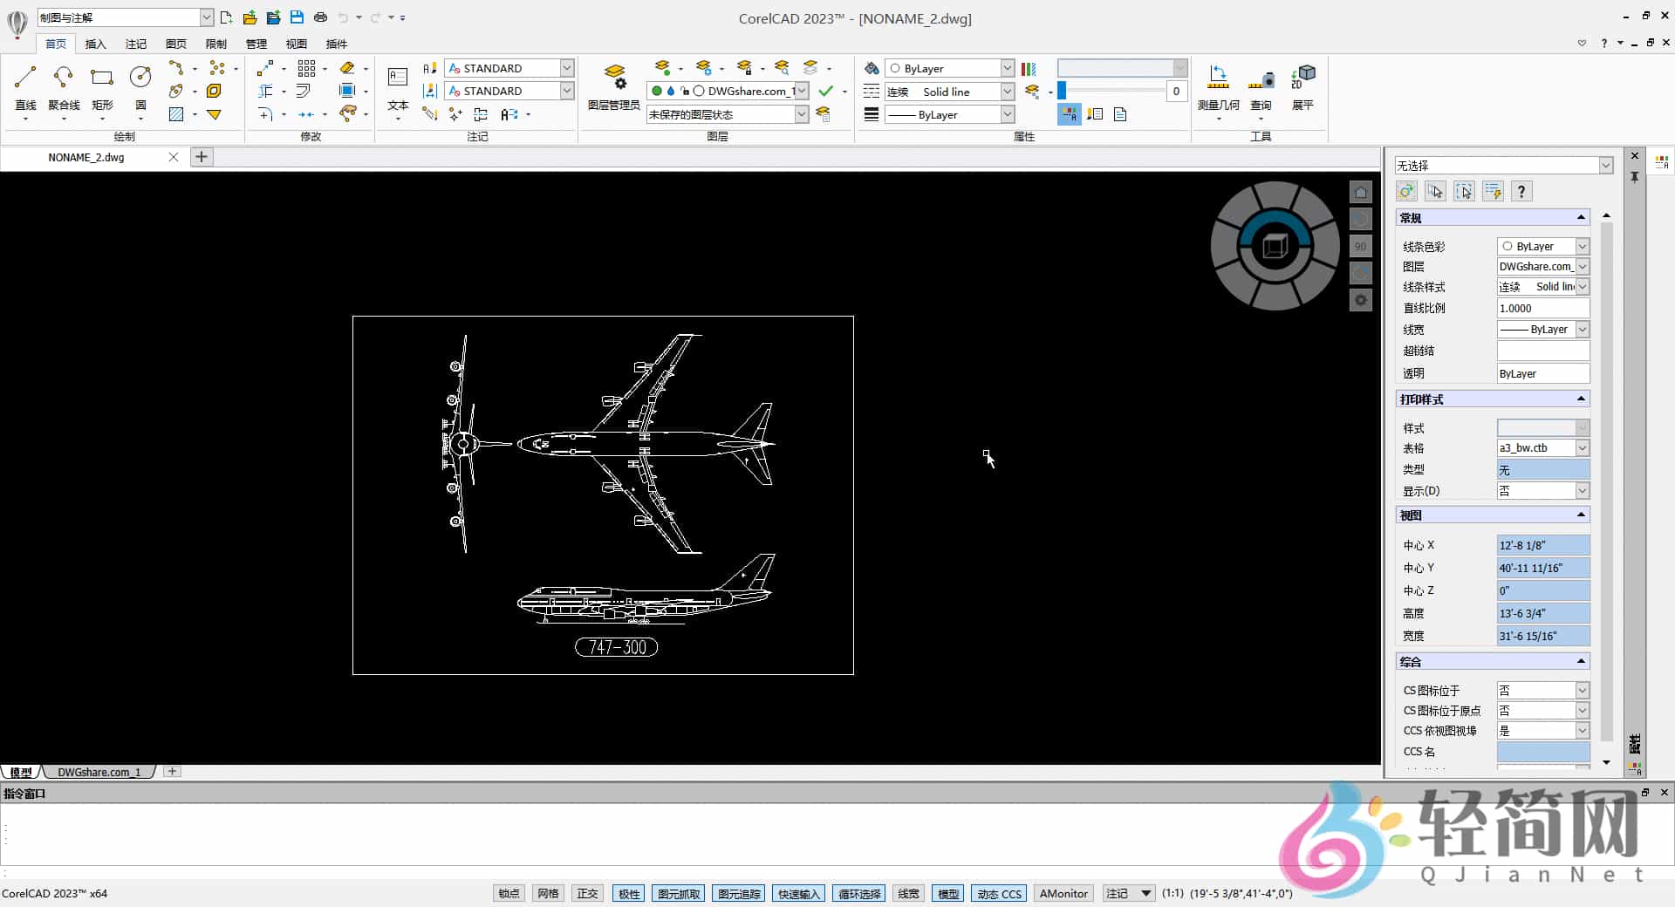Toggle 极性 polar tracking

click(627, 893)
